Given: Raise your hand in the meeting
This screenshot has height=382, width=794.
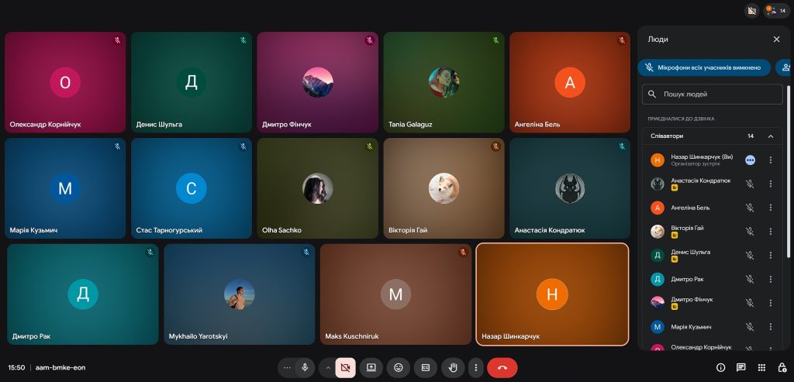Looking at the screenshot, I should click(x=453, y=367).
